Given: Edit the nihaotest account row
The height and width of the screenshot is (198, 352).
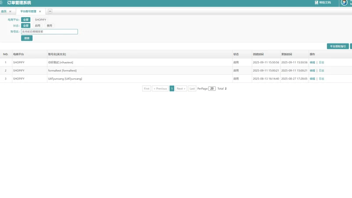Looking at the screenshot, I should [312, 62].
